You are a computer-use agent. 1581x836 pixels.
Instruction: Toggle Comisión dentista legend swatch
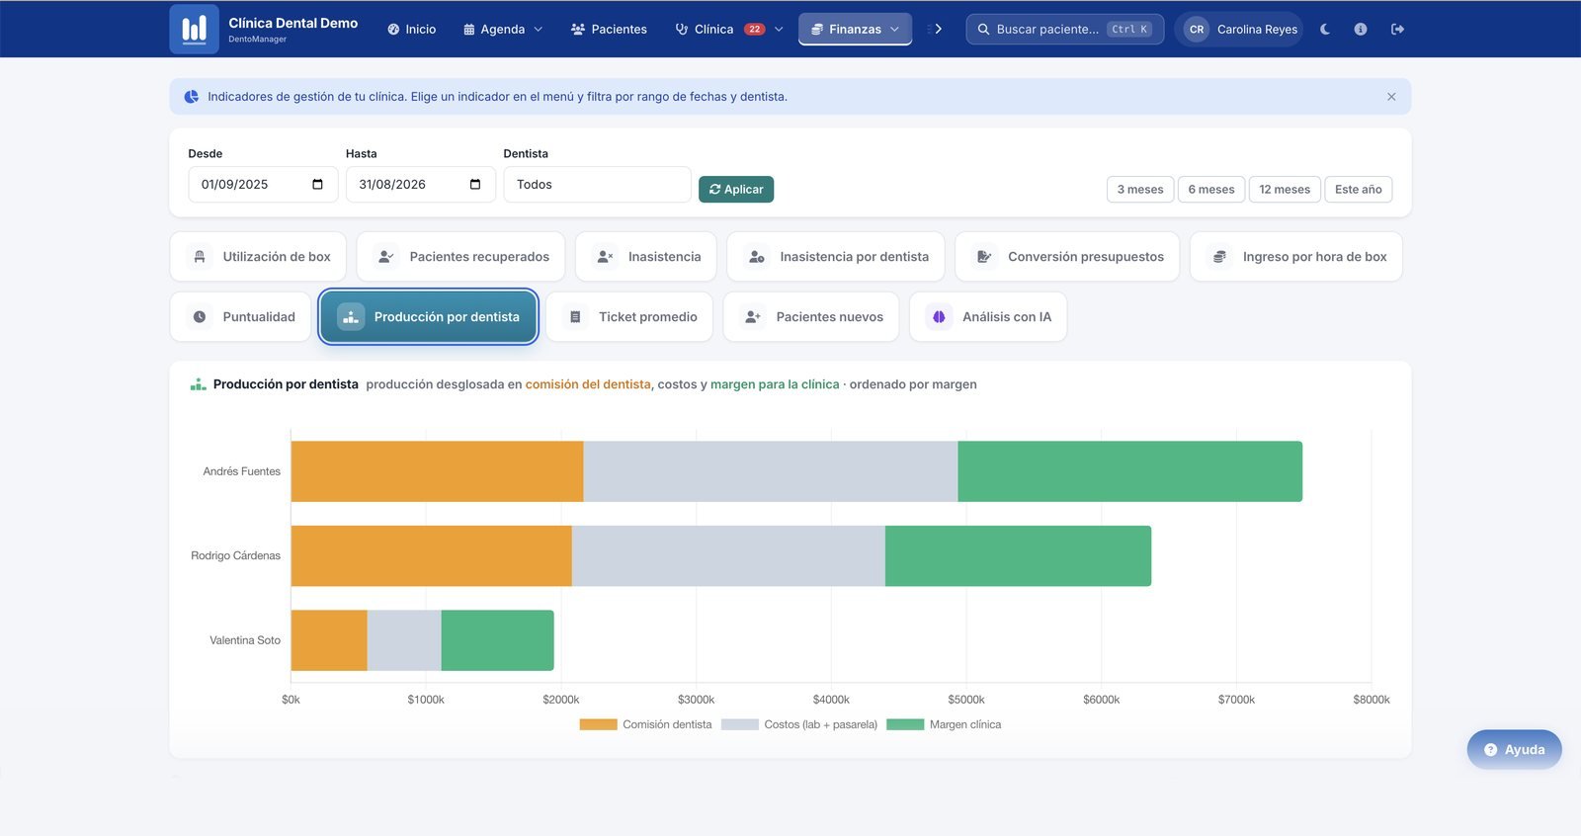tap(598, 724)
